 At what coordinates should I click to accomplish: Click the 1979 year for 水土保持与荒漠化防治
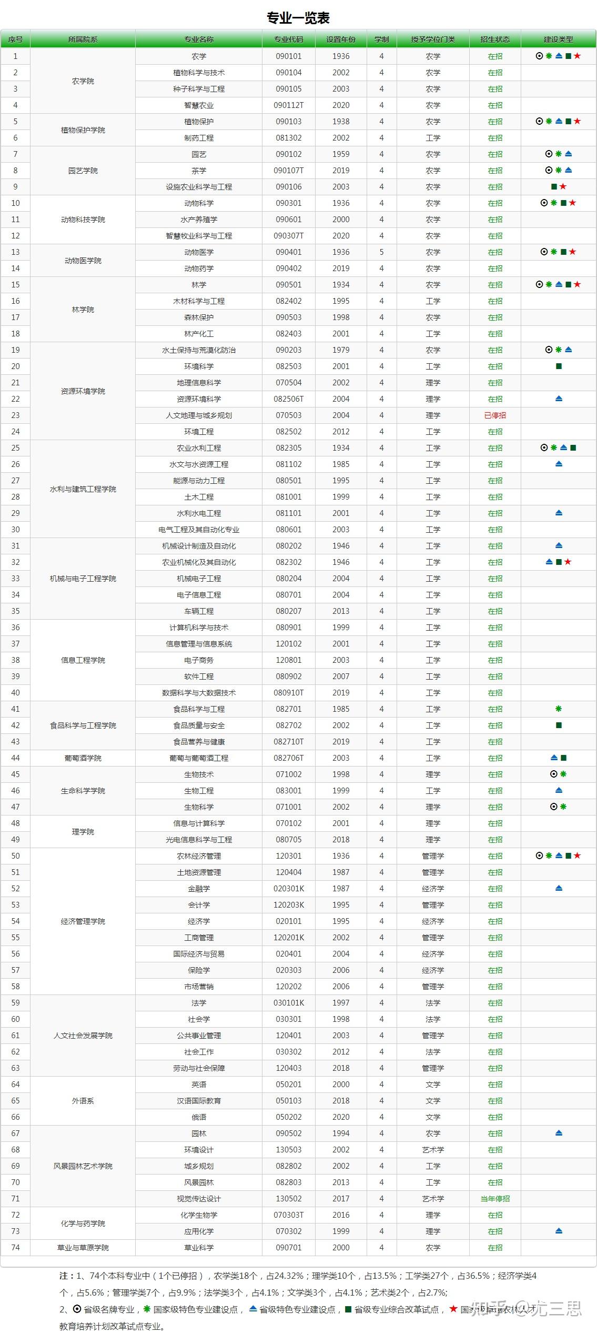point(341,350)
